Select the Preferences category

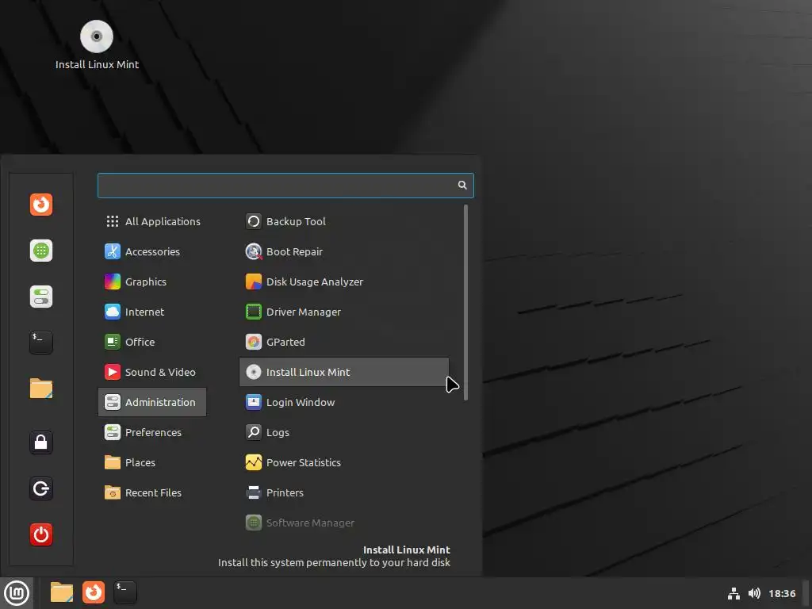(152, 432)
